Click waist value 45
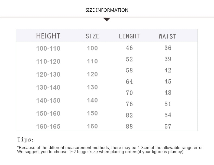Screen dimensions: 214x165 click(x=168, y=82)
